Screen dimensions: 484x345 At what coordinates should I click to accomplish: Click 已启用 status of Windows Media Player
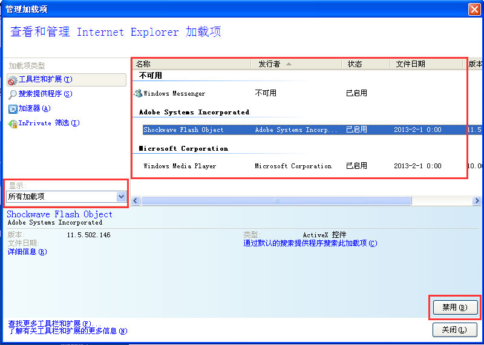click(x=356, y=166)
